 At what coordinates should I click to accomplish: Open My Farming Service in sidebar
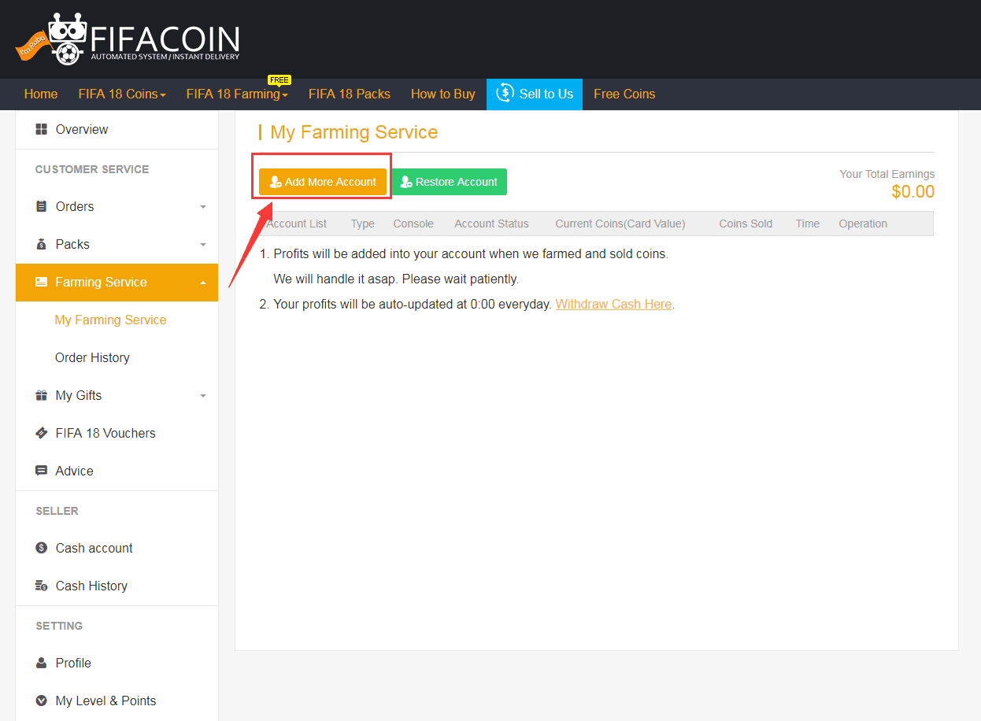(x=111, y=320)
